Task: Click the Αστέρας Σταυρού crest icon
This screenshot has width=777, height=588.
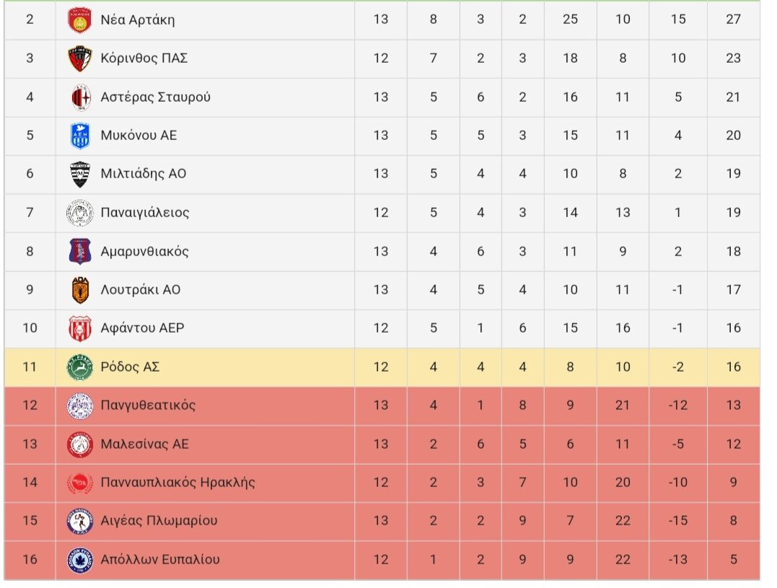Action: pyautogui.click(x=79, y=97)
